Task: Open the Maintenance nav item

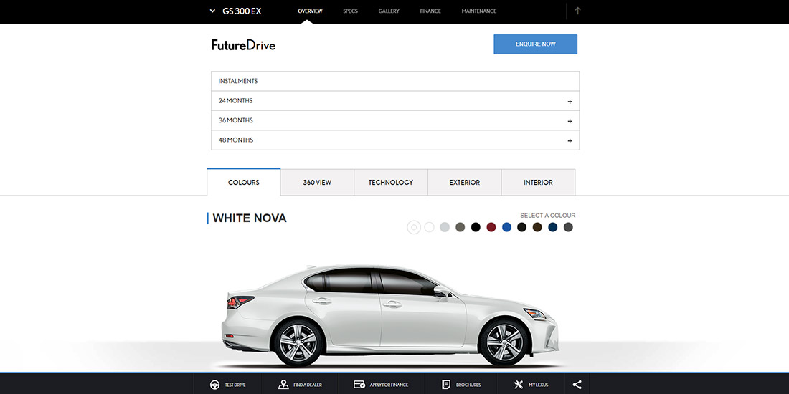Action: click(479, 11)
